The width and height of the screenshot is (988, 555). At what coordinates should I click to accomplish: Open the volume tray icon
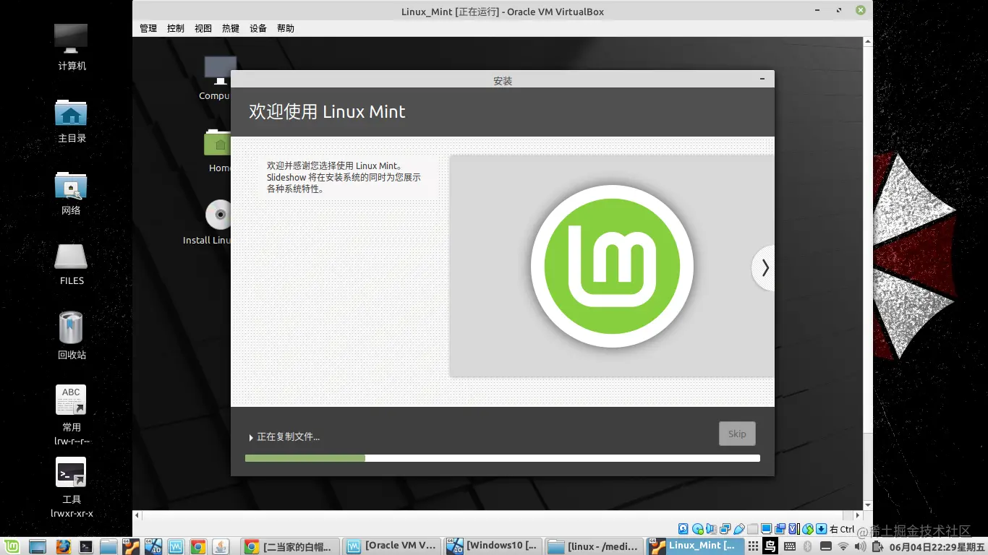(x=860, y=546)
